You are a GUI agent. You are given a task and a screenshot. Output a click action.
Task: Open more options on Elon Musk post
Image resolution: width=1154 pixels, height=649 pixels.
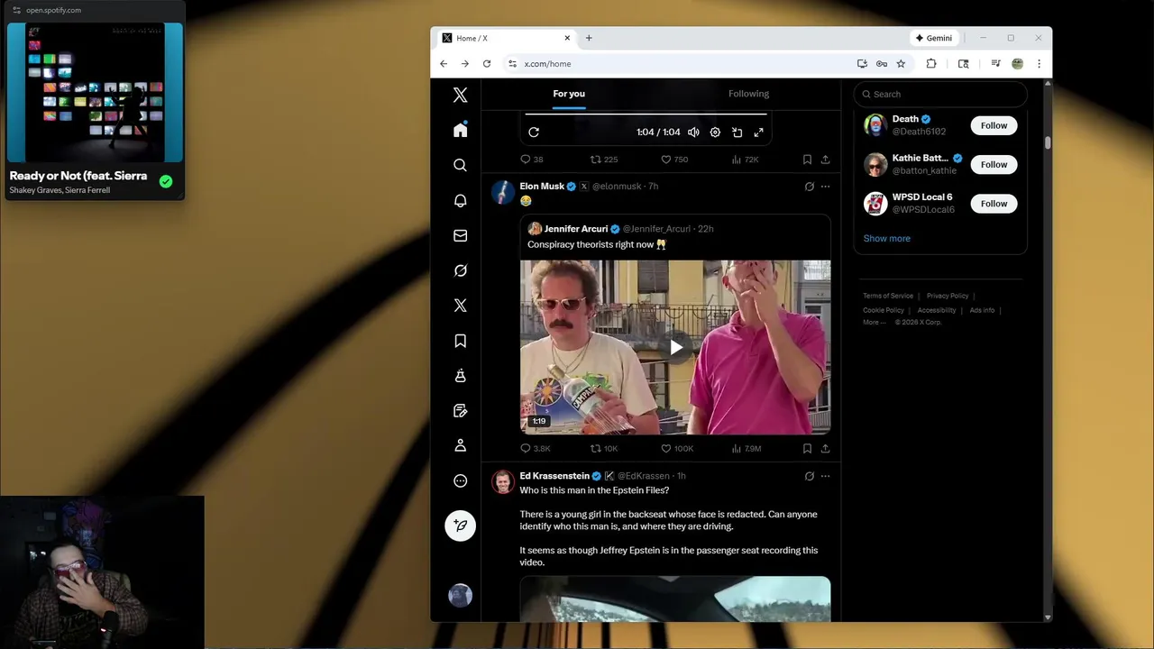[x=825, y=187]
